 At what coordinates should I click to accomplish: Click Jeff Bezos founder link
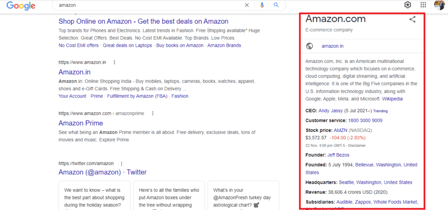338,155
